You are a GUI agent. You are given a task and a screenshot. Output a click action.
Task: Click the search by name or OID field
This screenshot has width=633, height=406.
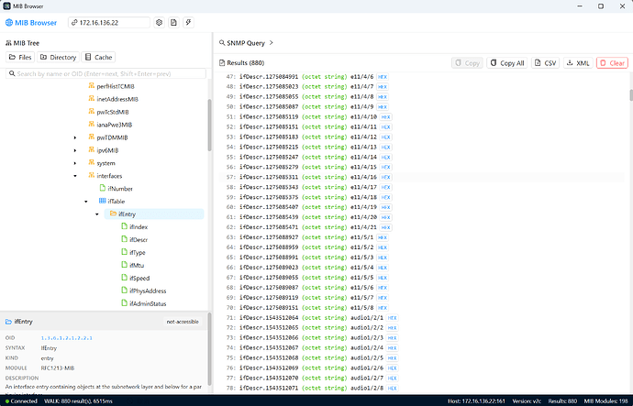[105, 74]
